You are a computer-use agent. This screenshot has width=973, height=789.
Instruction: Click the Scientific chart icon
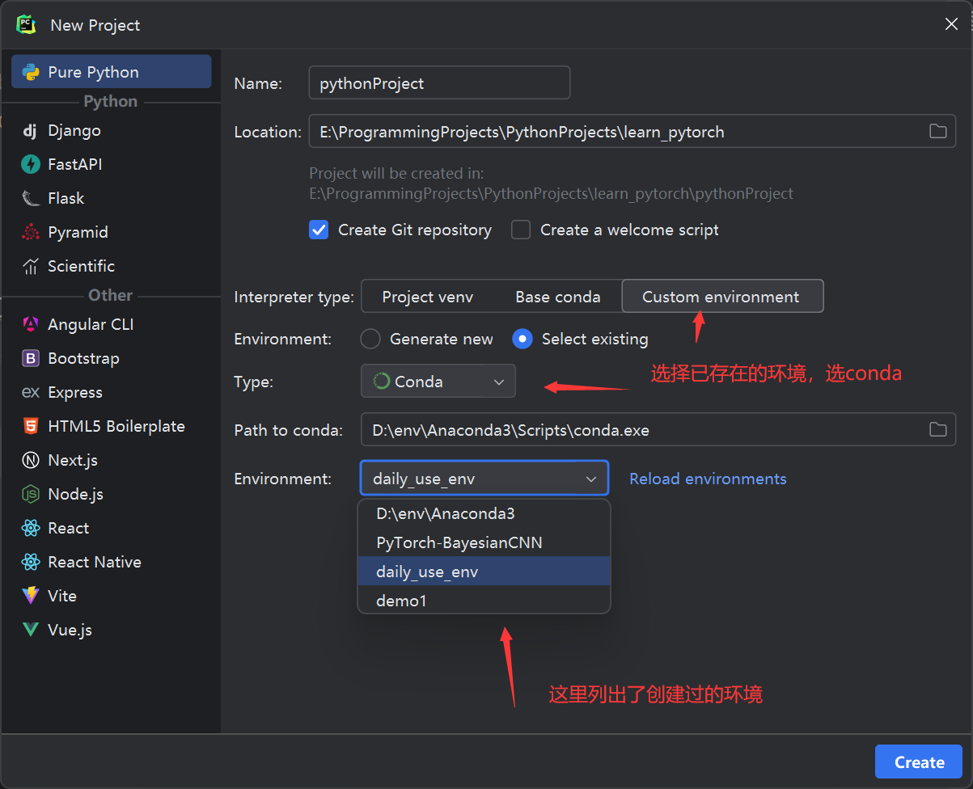pos(31,266)
